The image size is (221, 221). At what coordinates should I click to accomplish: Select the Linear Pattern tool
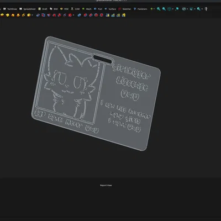point(113,15)
